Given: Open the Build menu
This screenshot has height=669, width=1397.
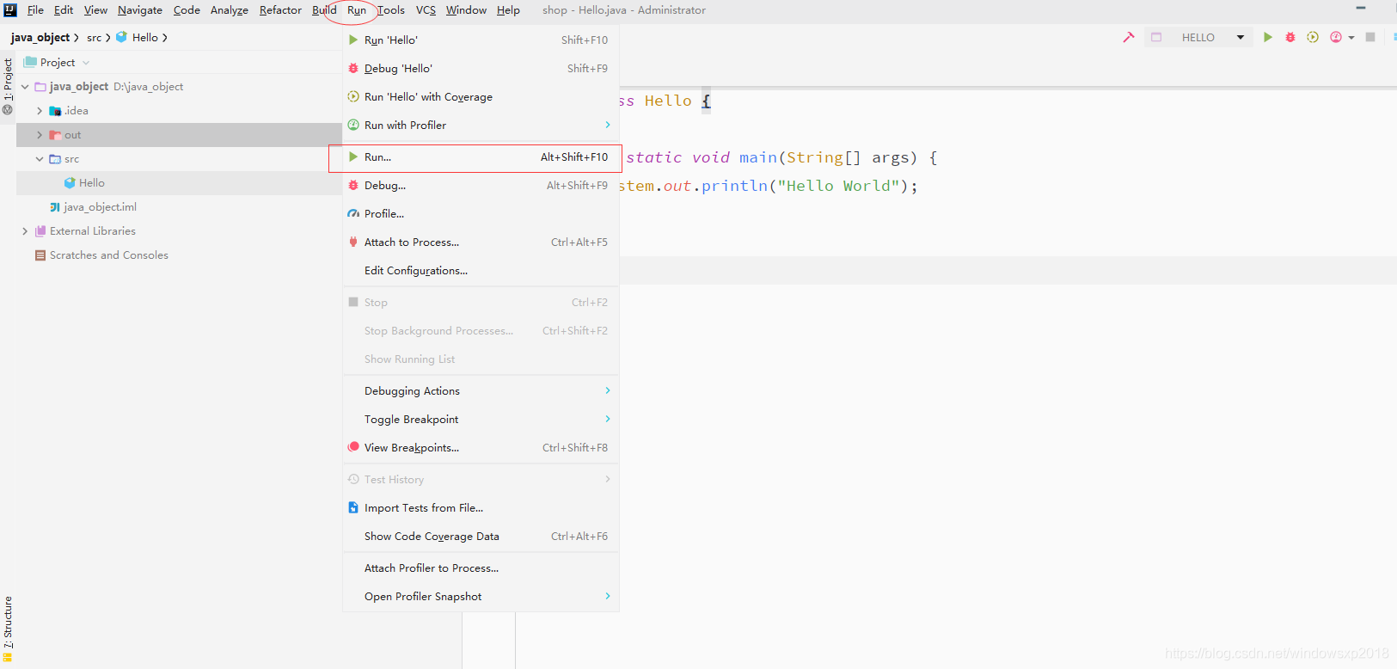Looking at the screenshot, I should pyautogui.click(x=324, y=10).
